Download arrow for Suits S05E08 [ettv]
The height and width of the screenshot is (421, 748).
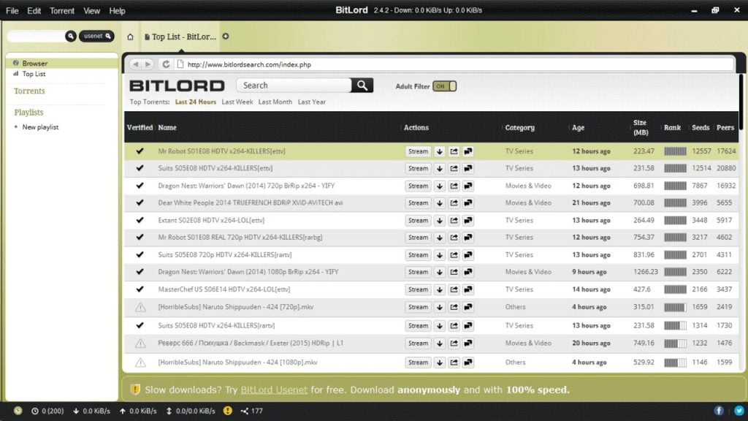pos(439,169)
